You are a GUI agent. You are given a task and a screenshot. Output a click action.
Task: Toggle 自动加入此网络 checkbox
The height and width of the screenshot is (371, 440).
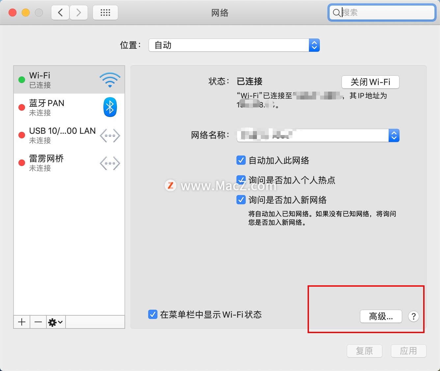(x=241, y=160)
